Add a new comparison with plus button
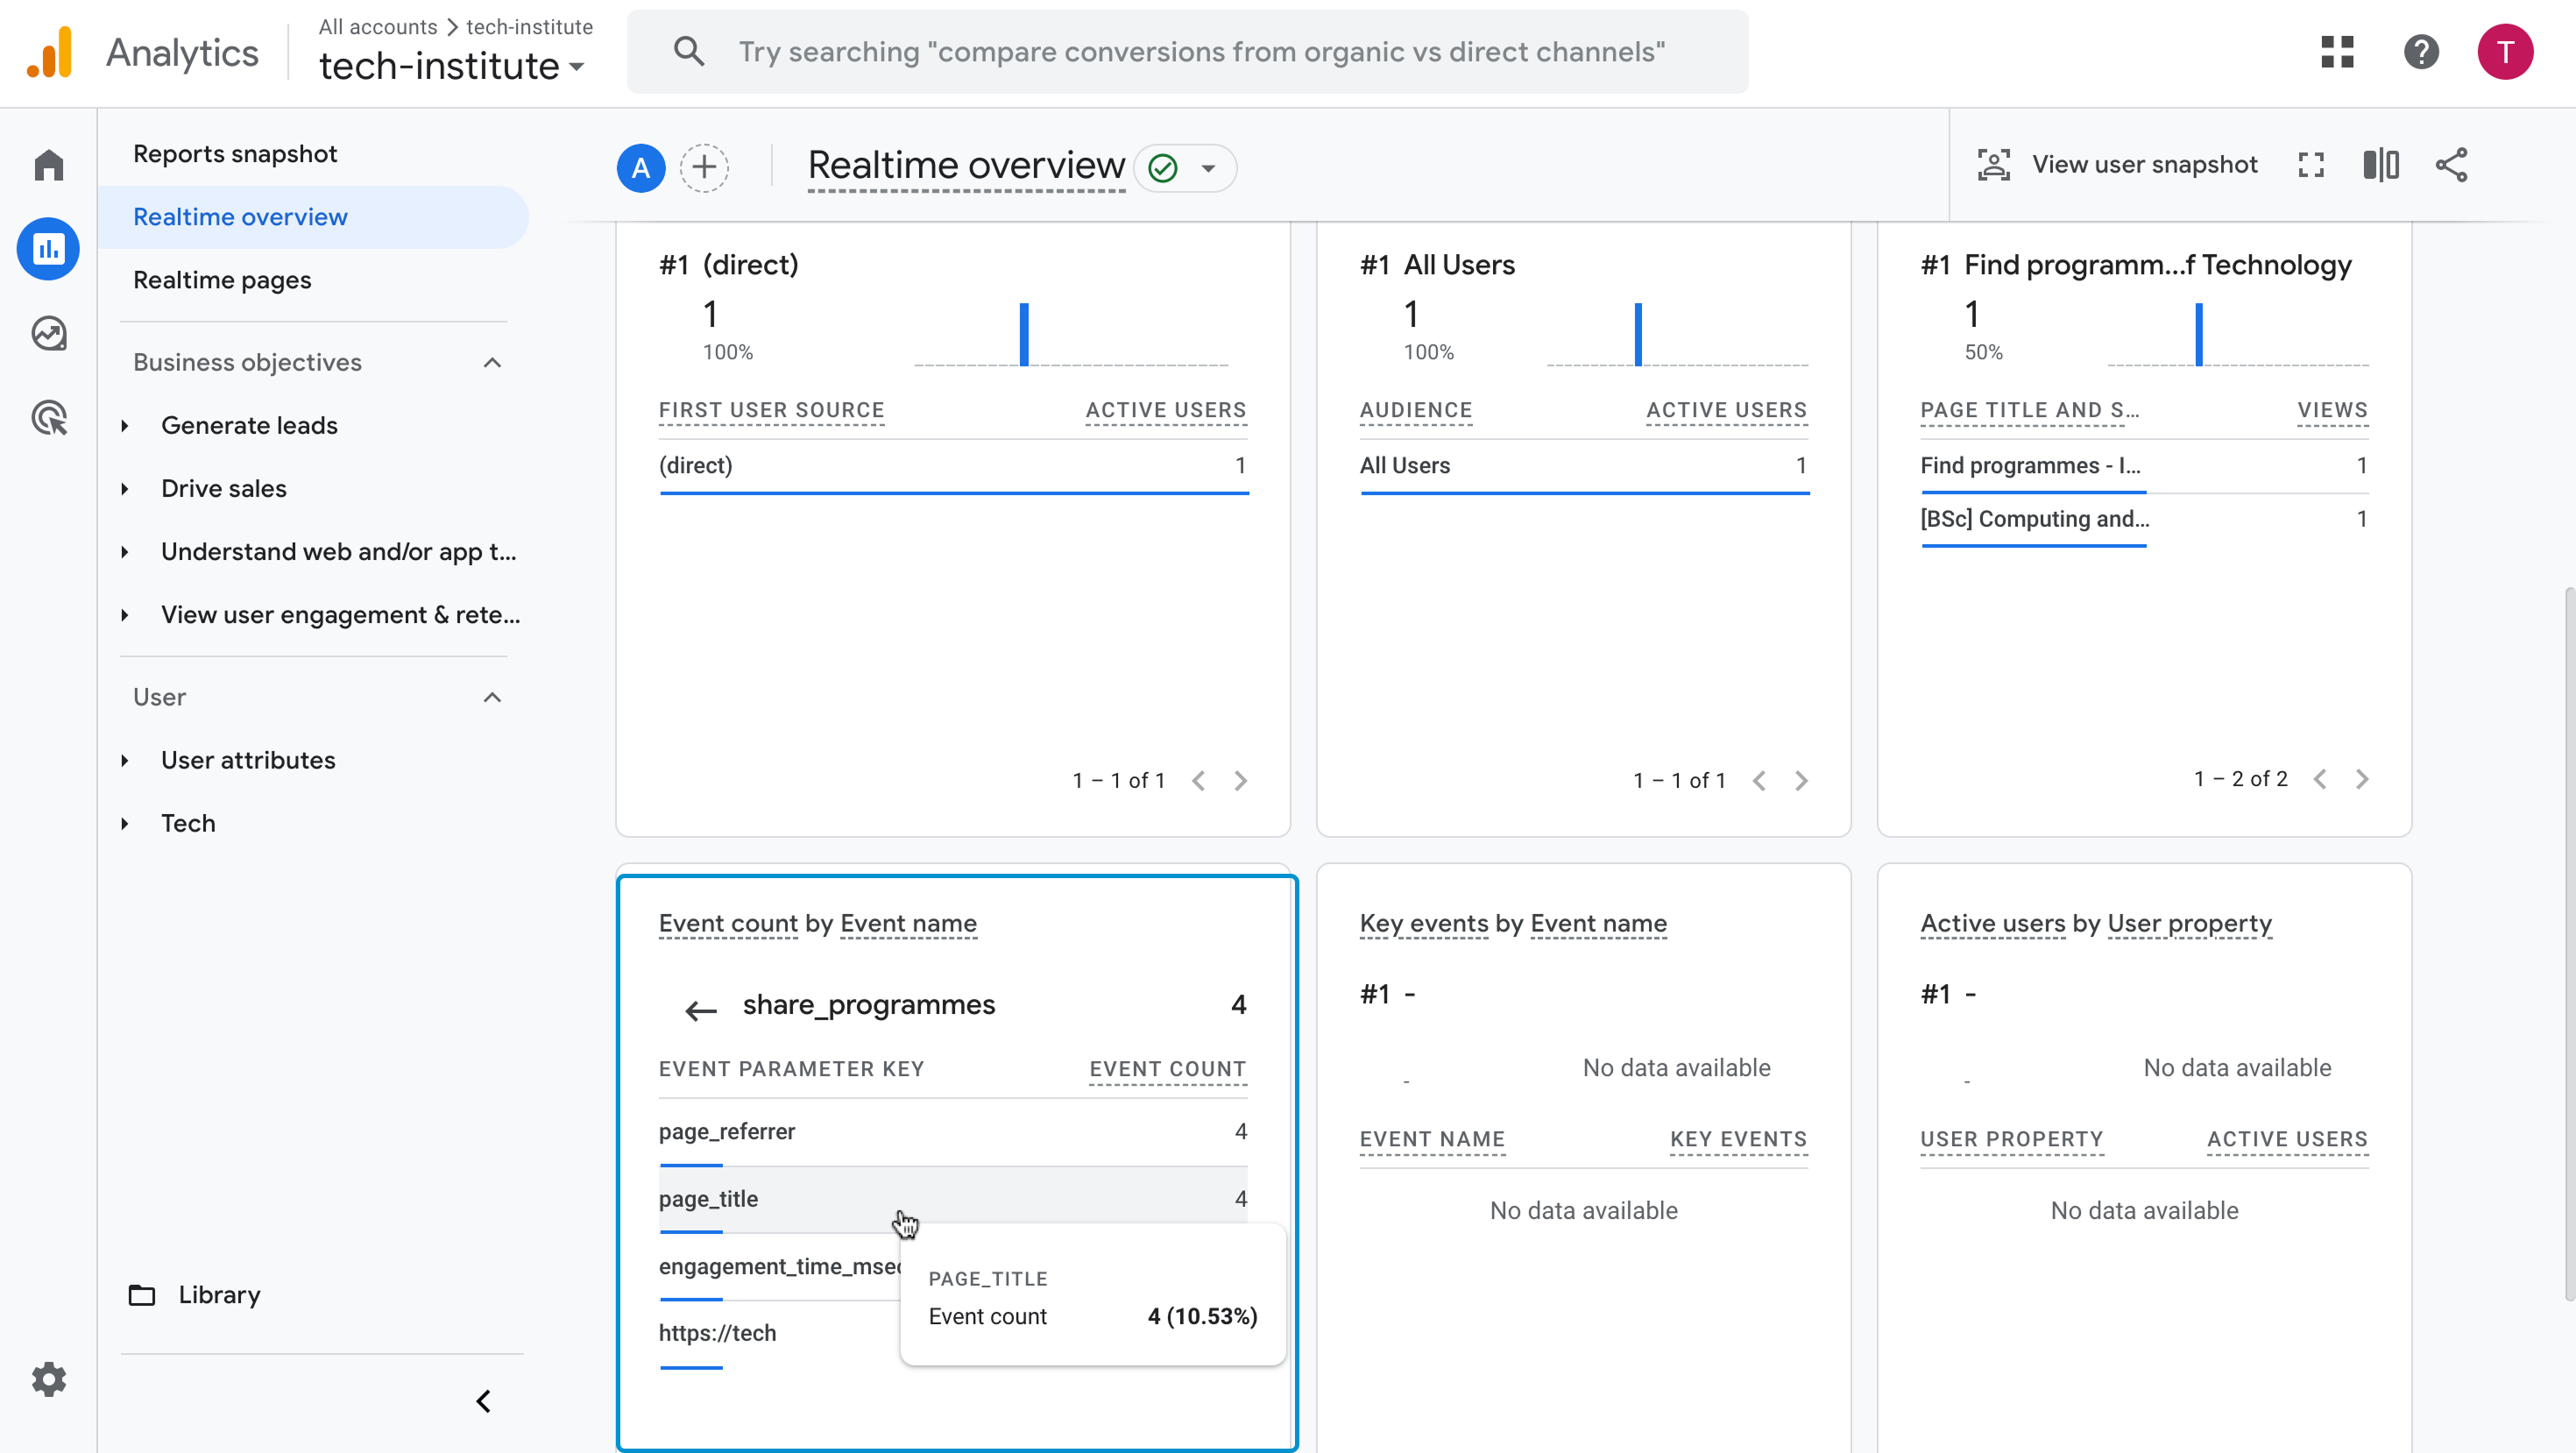This screenshot has height=1453, width=2576. pyautogui.click(x=704, y=167)
